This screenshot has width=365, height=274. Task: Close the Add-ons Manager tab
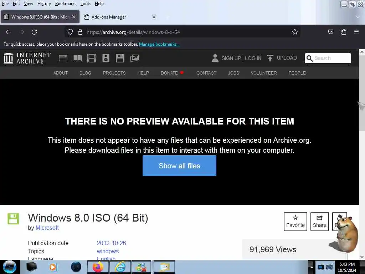coord(154,17)
